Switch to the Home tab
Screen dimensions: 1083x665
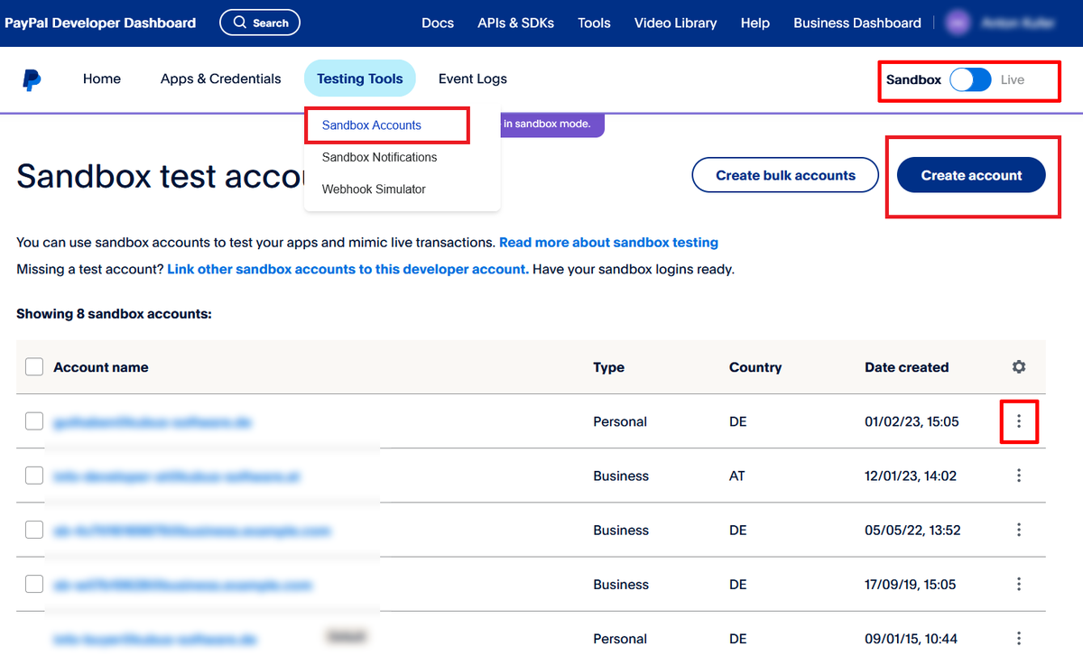point(102,79)
